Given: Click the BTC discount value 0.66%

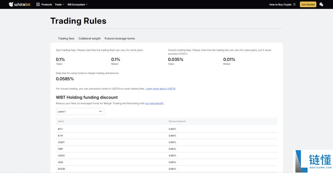Looking at the screenshot, I should (172, 129).
